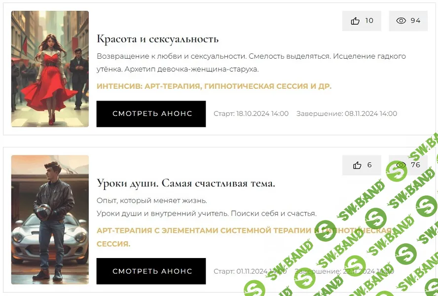Click the like count number 6

(369, 165)
